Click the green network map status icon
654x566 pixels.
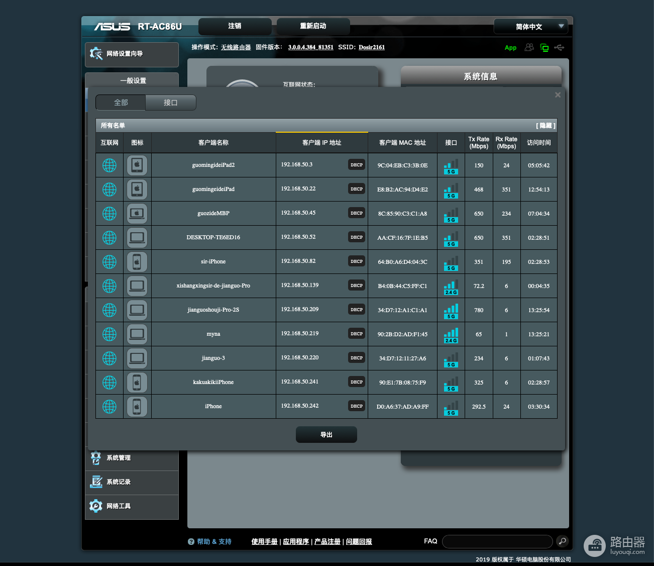pyautogui.click(x=544, y=47)
